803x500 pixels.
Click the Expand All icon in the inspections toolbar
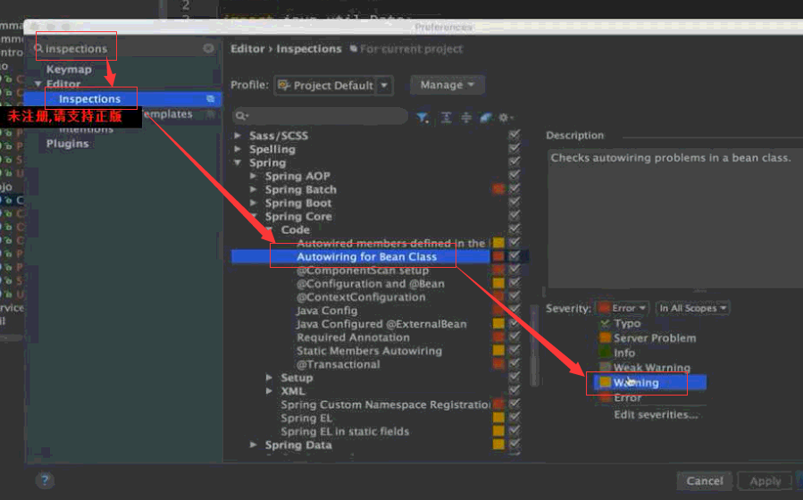pyautogui.click(x=446, y=118)
